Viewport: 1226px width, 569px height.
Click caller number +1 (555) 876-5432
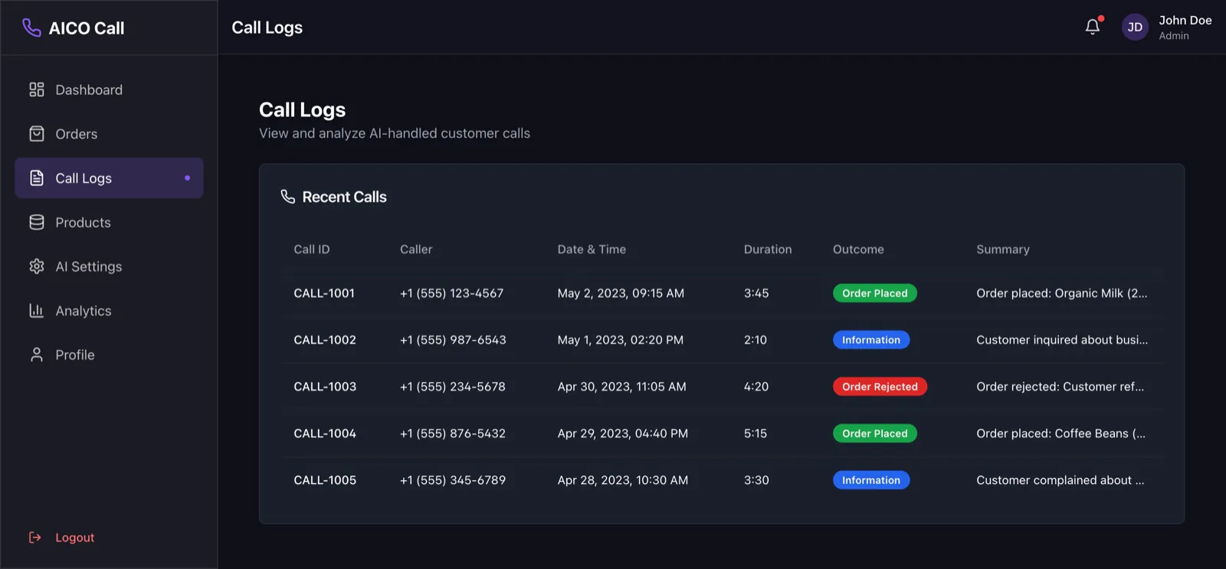453,433
